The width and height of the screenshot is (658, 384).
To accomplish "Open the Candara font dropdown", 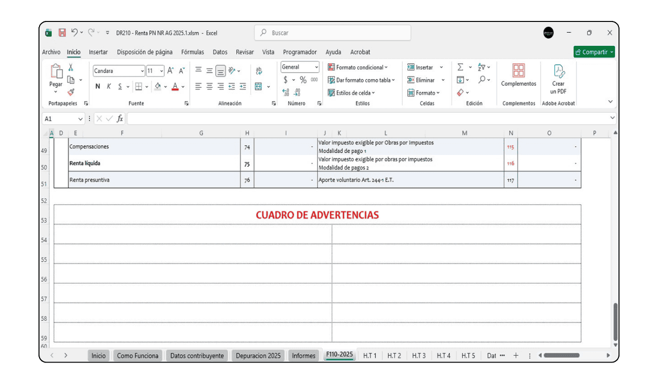I will coord(141,71).
